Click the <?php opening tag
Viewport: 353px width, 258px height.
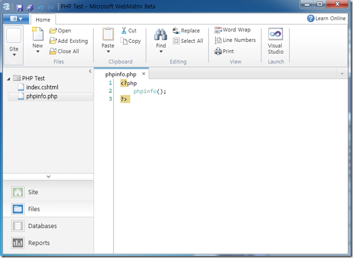click(129, 83)
